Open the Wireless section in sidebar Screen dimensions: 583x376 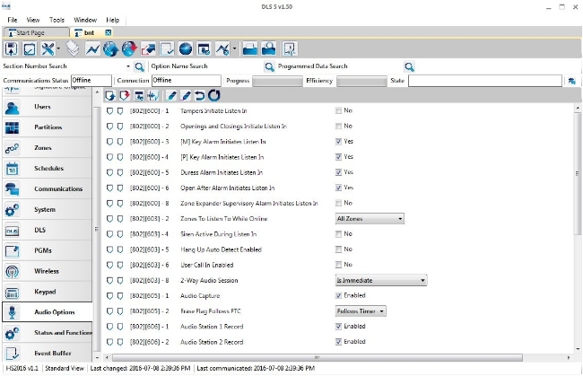click(x=48, y=271)
